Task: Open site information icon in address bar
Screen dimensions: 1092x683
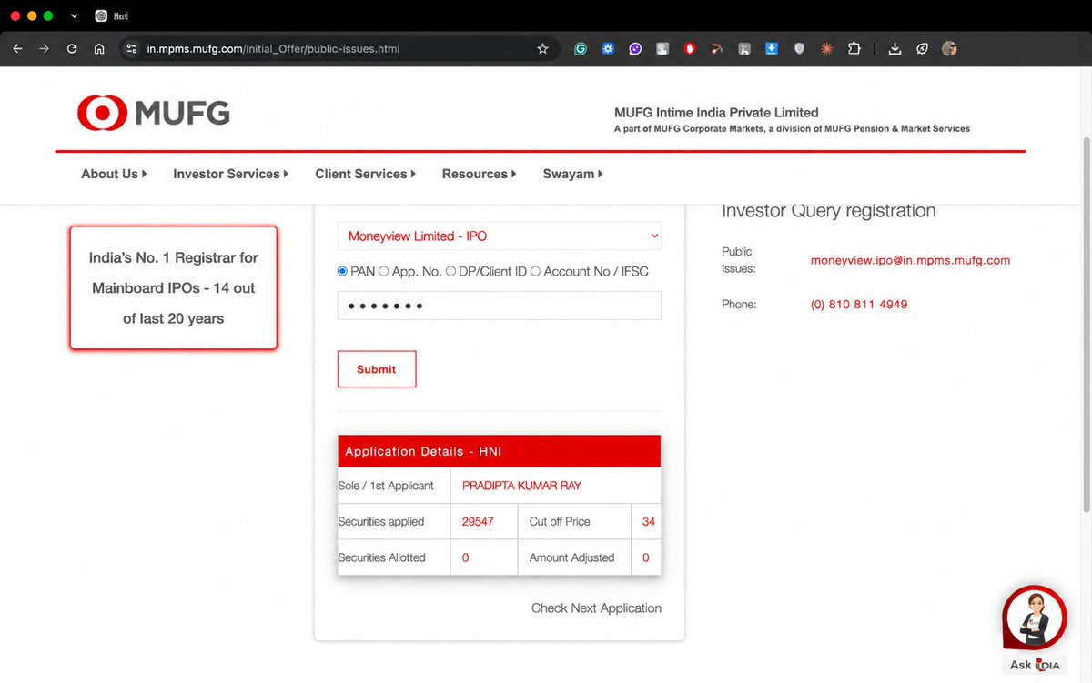Action: pos(131,49)
